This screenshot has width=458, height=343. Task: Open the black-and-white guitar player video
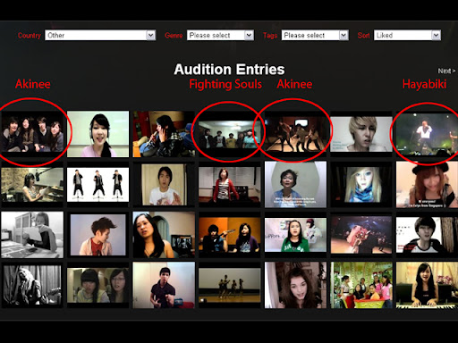(32, 285)
